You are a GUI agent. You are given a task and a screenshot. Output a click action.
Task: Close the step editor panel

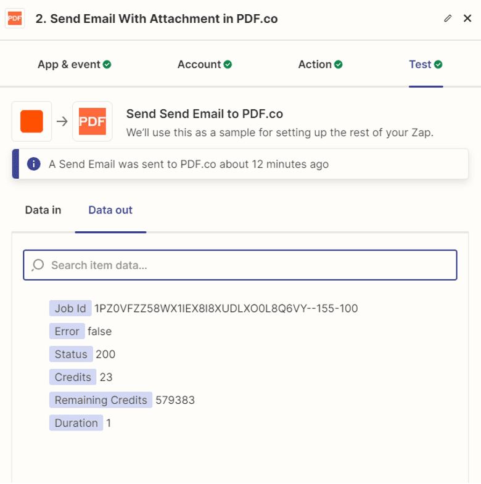467,18
